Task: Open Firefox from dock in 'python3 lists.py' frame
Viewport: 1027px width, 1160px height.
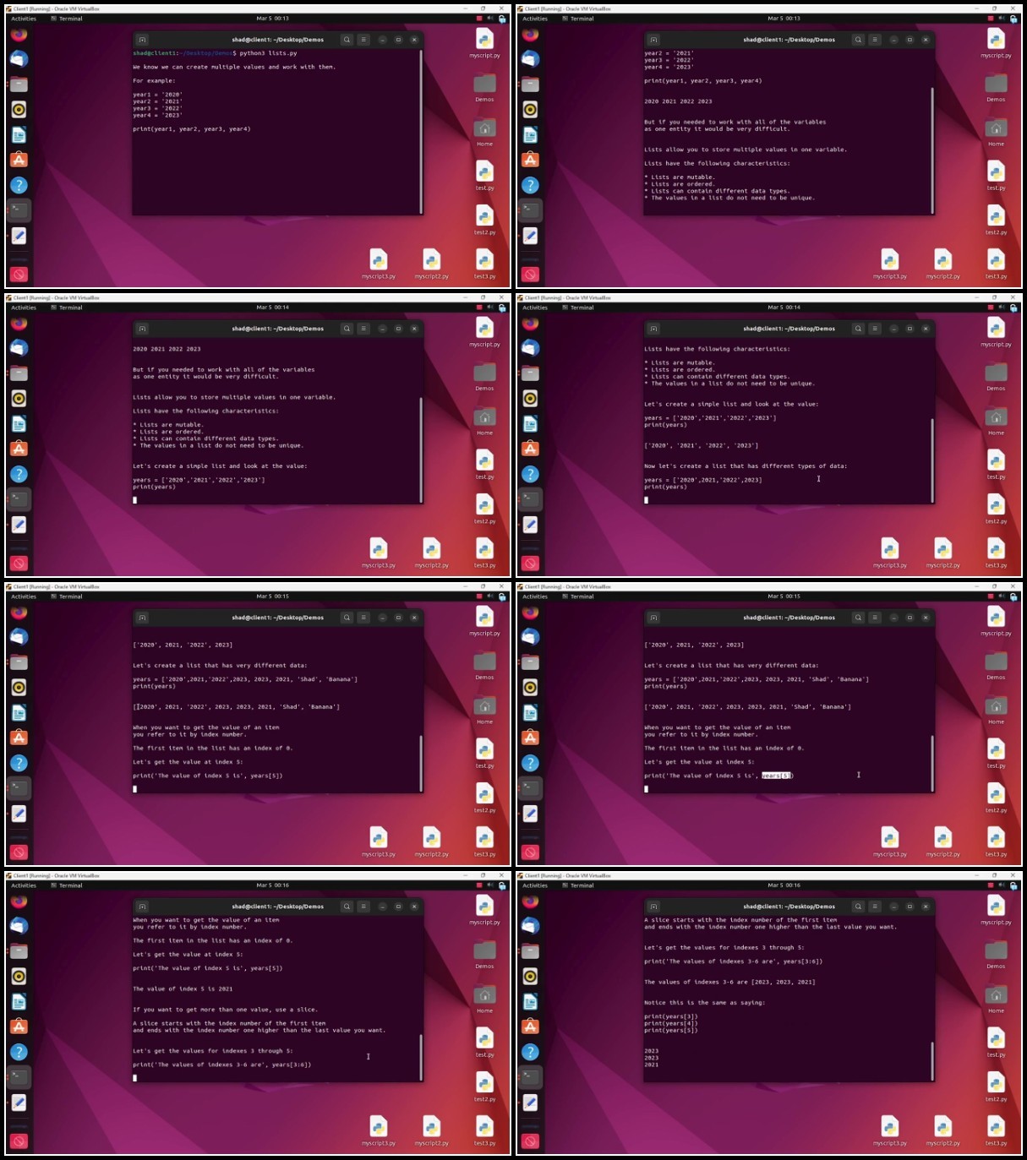Action: pyautogui.click(x=19, y=35)
